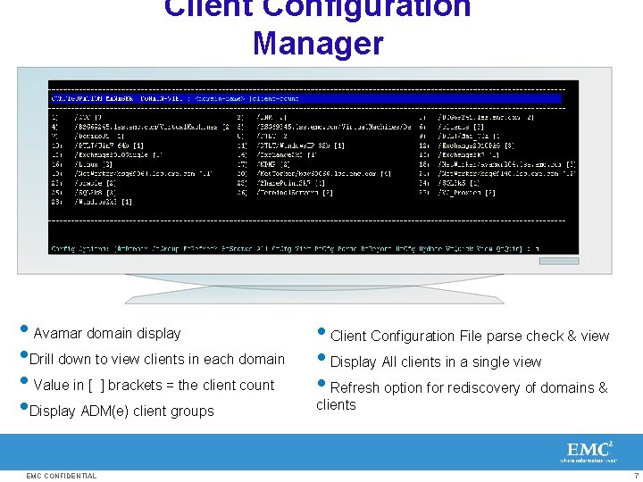Click the small gray button below the terminal
Screen dimensions: 643x482
coord(559,261)
